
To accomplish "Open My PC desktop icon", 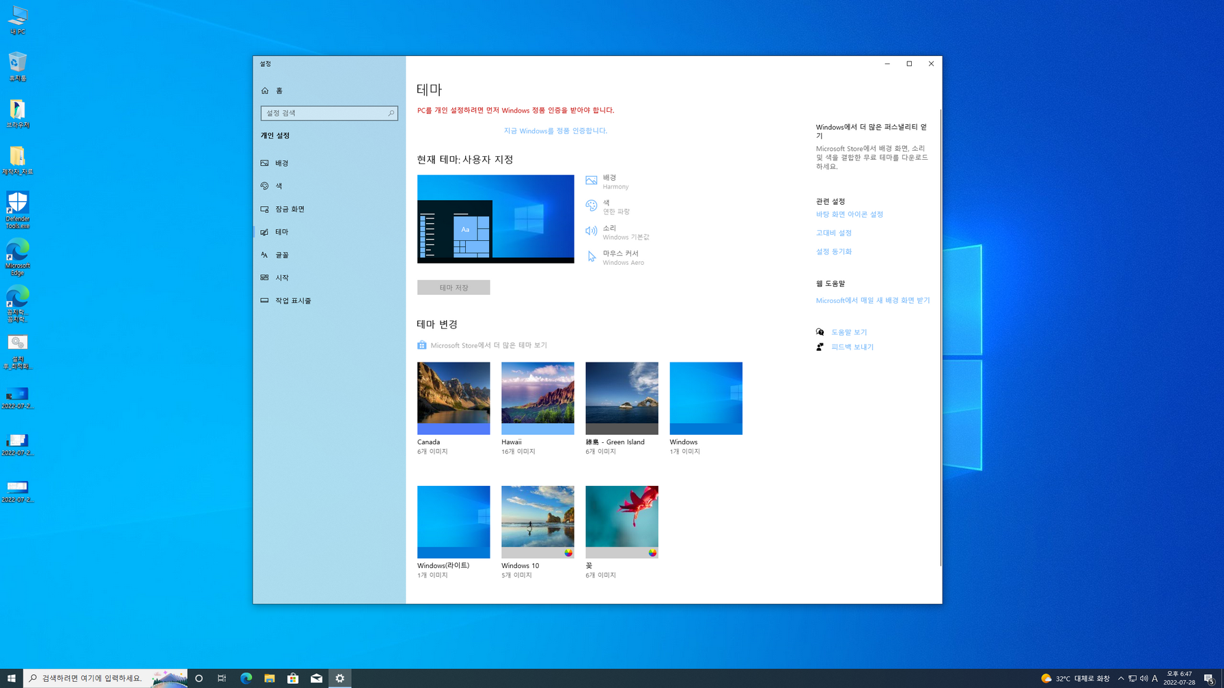I will 18,20.
